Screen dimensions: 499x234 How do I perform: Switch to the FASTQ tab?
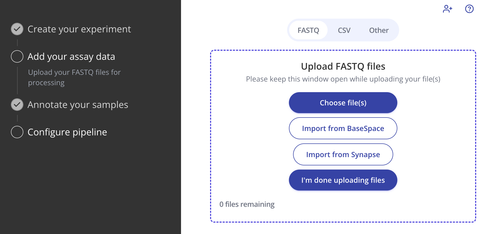[308, 30]
